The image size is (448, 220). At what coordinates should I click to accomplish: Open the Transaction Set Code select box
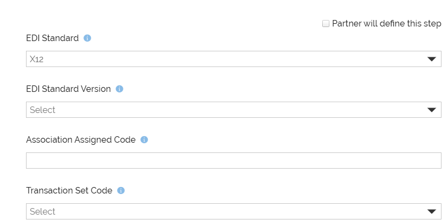click(233, 211)
